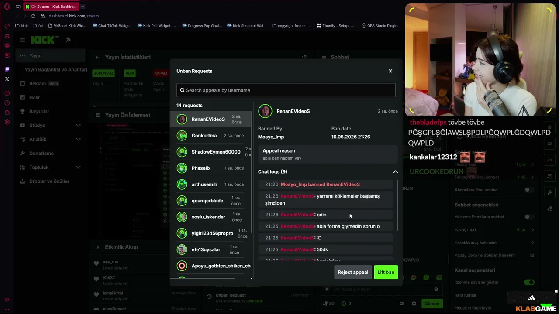Open the Gelir menu item
The image size is (559, 314).
point(51,98)
